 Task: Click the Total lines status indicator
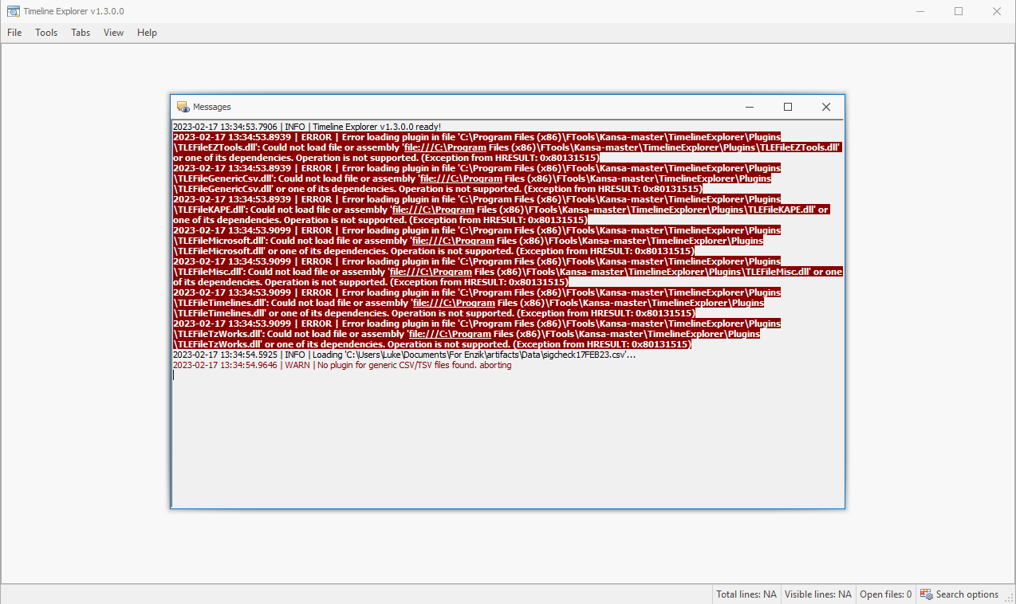[746, 594]
